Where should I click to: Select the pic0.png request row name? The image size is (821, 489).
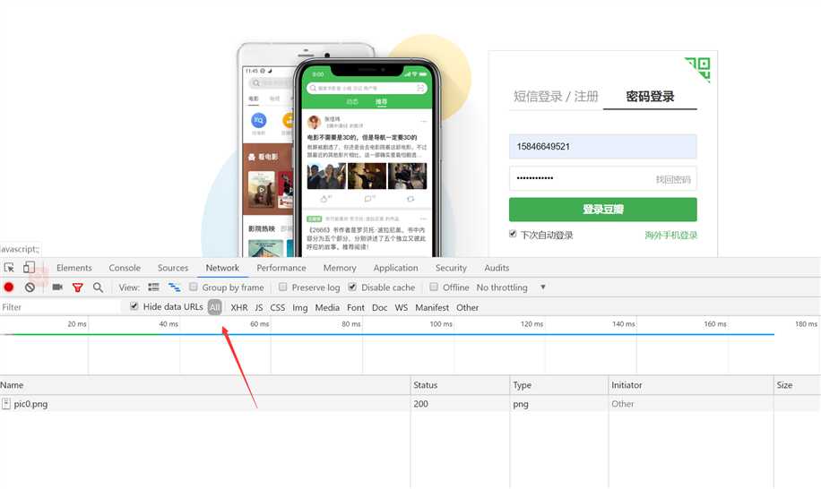pyautogui.click(x=30, y=404)
